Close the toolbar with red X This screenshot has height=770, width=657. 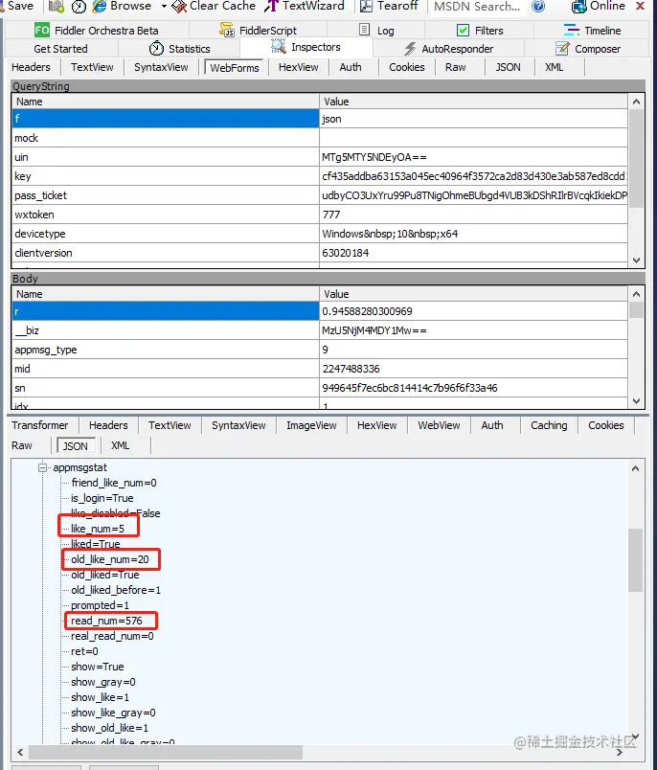641,6
